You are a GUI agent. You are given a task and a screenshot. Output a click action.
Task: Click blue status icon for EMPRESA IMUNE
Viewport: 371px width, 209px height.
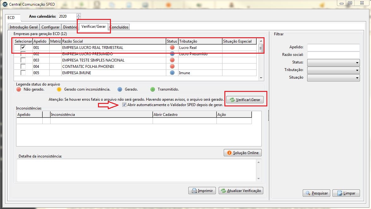(172, 73)
